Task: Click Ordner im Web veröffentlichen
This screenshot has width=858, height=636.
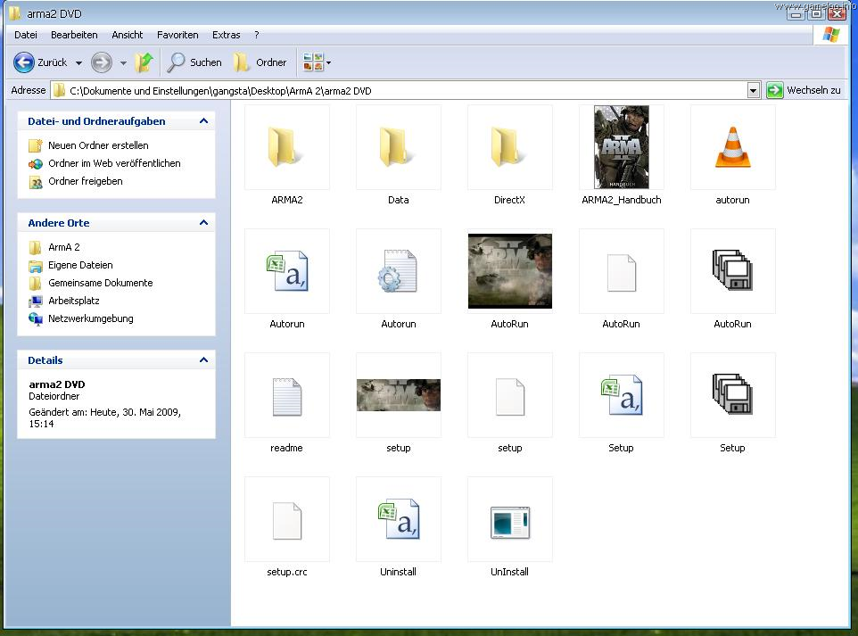Action: click(104, 163)
